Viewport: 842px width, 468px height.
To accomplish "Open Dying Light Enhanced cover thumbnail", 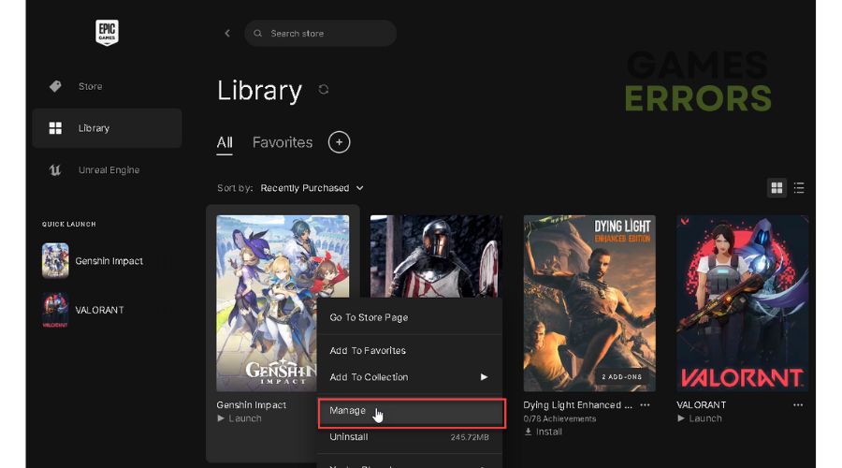I will click(589, 303).
